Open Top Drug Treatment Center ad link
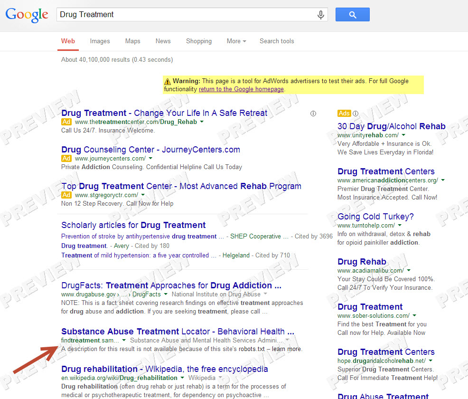This screenshot has height=399, width=468. click(x=181, y=186)
